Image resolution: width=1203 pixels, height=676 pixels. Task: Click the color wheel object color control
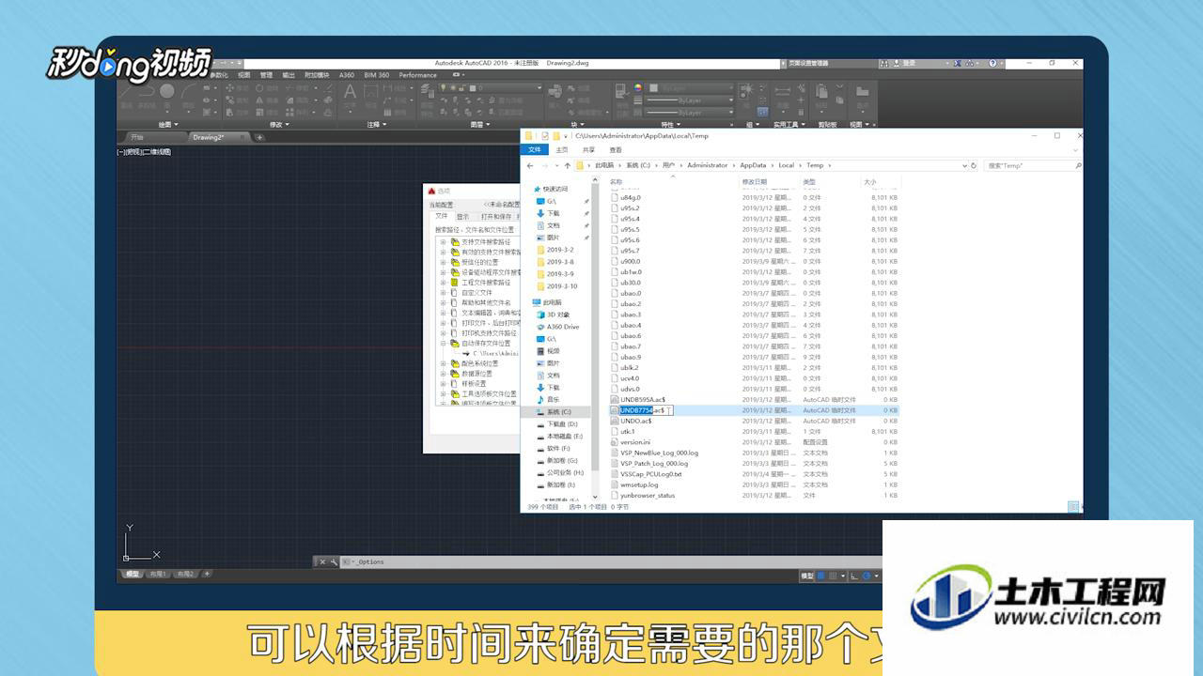click(x=638, y=87)
